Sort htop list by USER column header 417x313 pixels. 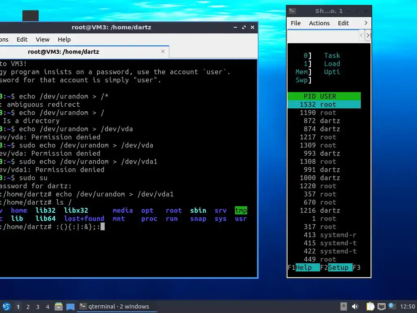coord(328,96)
